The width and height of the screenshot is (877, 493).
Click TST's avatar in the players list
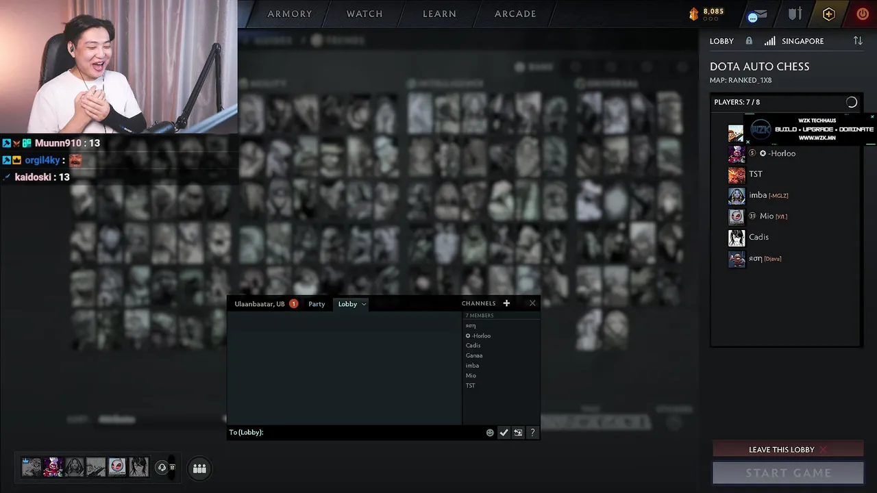(737, 175)
